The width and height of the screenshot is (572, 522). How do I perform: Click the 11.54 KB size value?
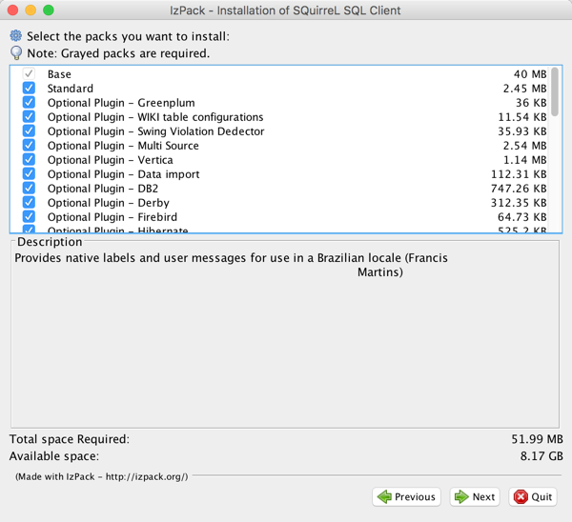coord(522,117)
